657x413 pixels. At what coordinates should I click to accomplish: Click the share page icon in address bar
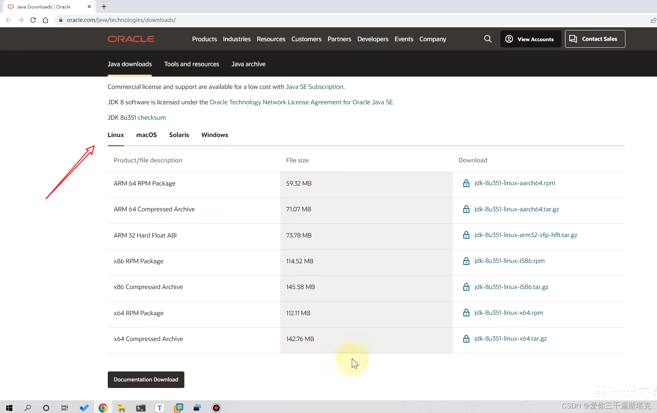point(653,20)
